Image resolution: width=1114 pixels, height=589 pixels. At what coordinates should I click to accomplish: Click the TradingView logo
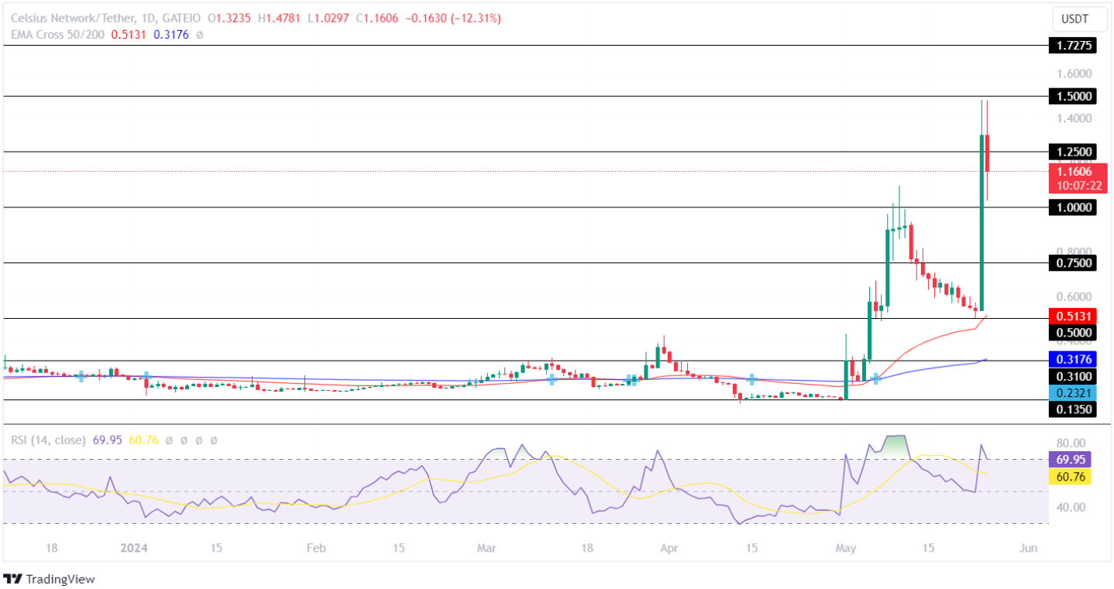coord(49,579)
